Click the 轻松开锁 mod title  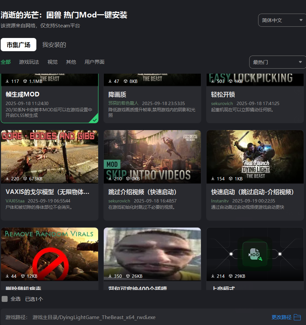223,94
